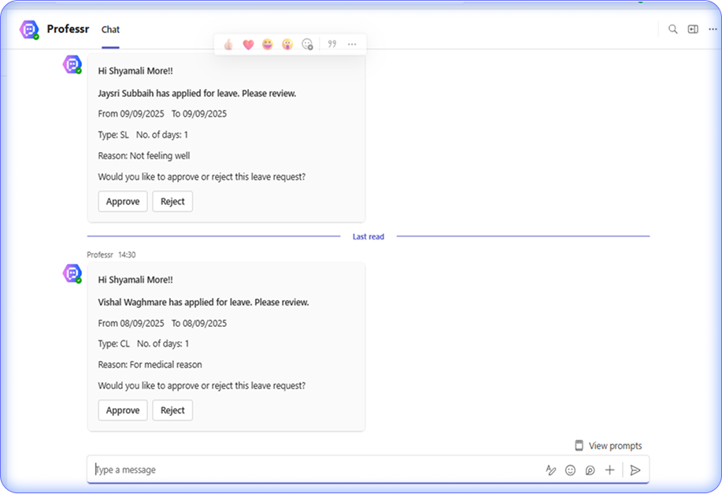React with the surprised face emoji
Image resolution: width=722 pixels, height=494 pixels.
click(x=287, y=44)
